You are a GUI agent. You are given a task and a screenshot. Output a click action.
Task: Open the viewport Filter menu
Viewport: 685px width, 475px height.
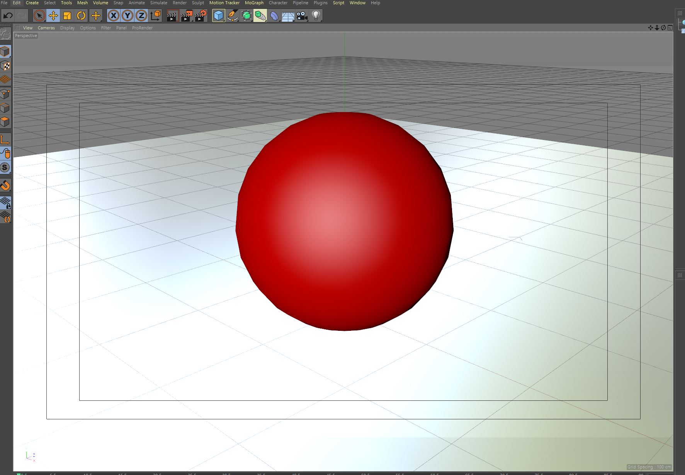coord(106,28)
